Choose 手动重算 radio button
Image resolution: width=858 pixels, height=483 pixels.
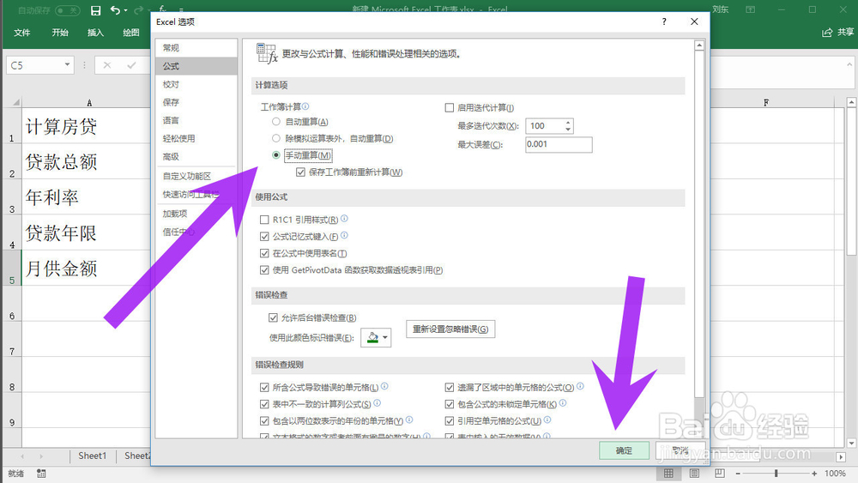click(276, 155)
